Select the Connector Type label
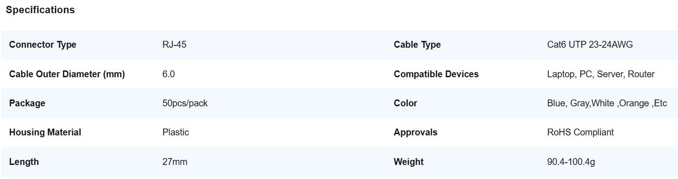Image resolution: width=678 pixels, height=179 pixels. click(x=43, y=45)
